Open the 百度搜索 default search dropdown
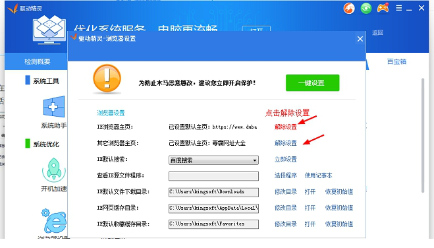The height and width of the screenshot is (248, 434). pyautogui.click(x=213, y=160)
